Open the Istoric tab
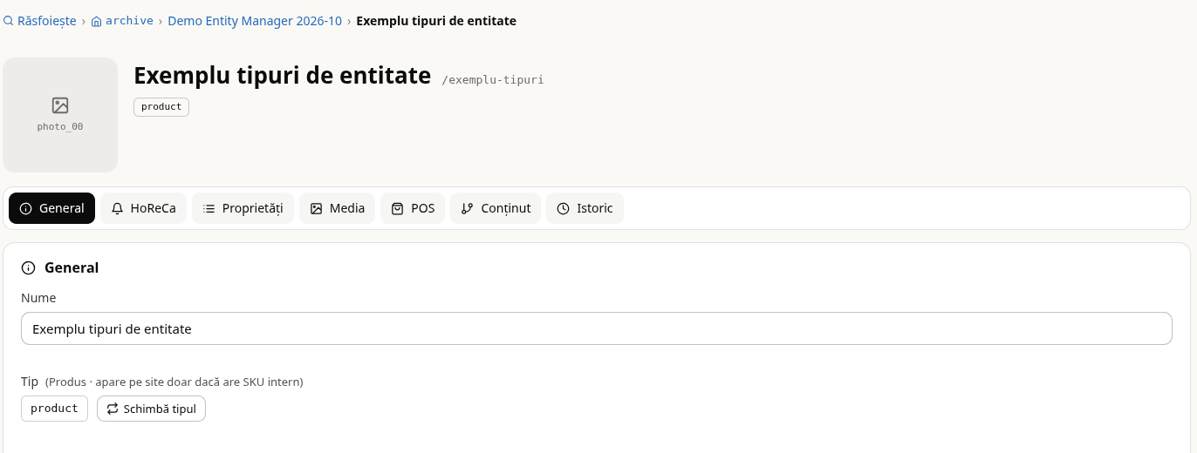Viewport: 1197px width, 453px height. click(x=585, y=208)
